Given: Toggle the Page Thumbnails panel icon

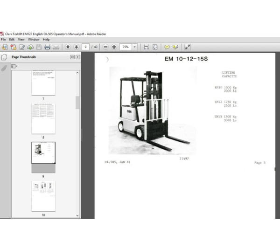Looking at the screenshot, I should coord(4,57).
